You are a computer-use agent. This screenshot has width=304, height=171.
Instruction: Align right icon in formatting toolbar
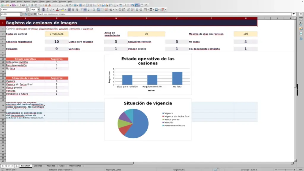pos(77,10)
